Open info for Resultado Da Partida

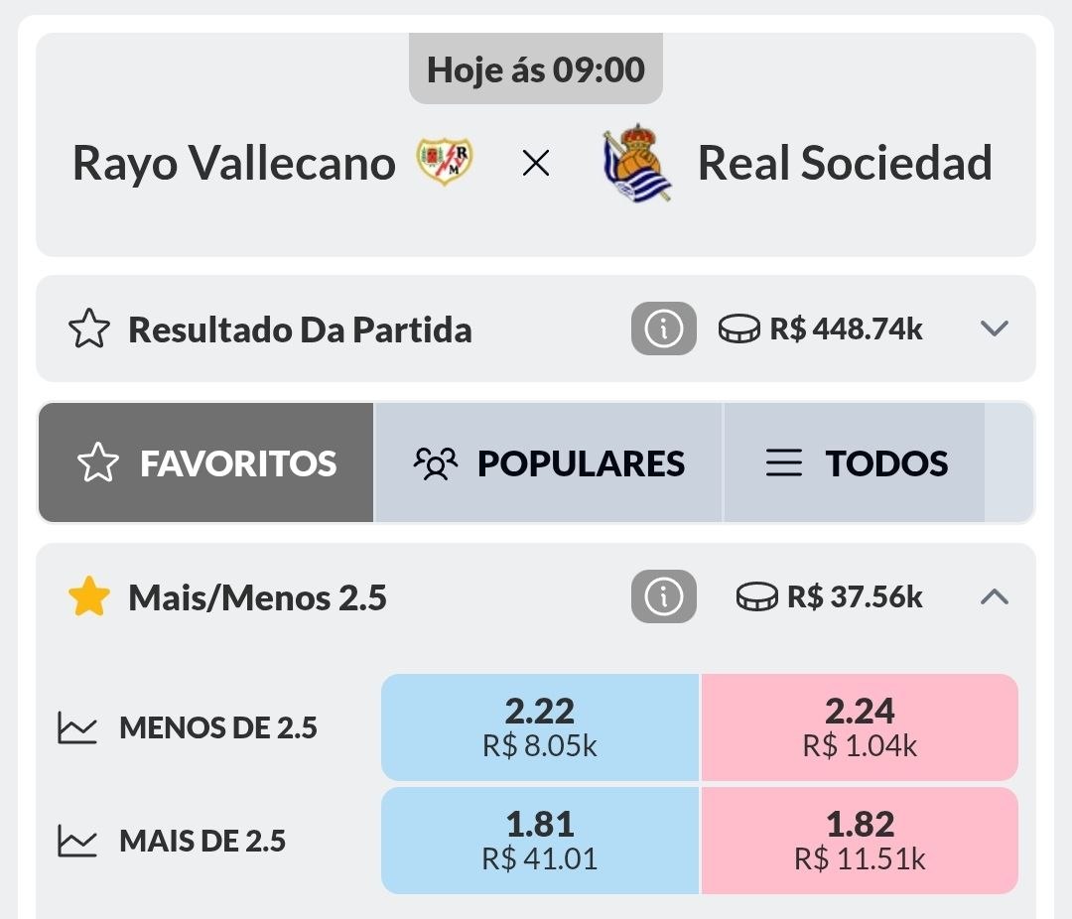(663, 328)
